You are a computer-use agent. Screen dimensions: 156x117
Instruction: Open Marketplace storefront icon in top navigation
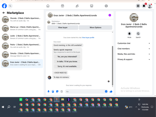coord(92,6)
